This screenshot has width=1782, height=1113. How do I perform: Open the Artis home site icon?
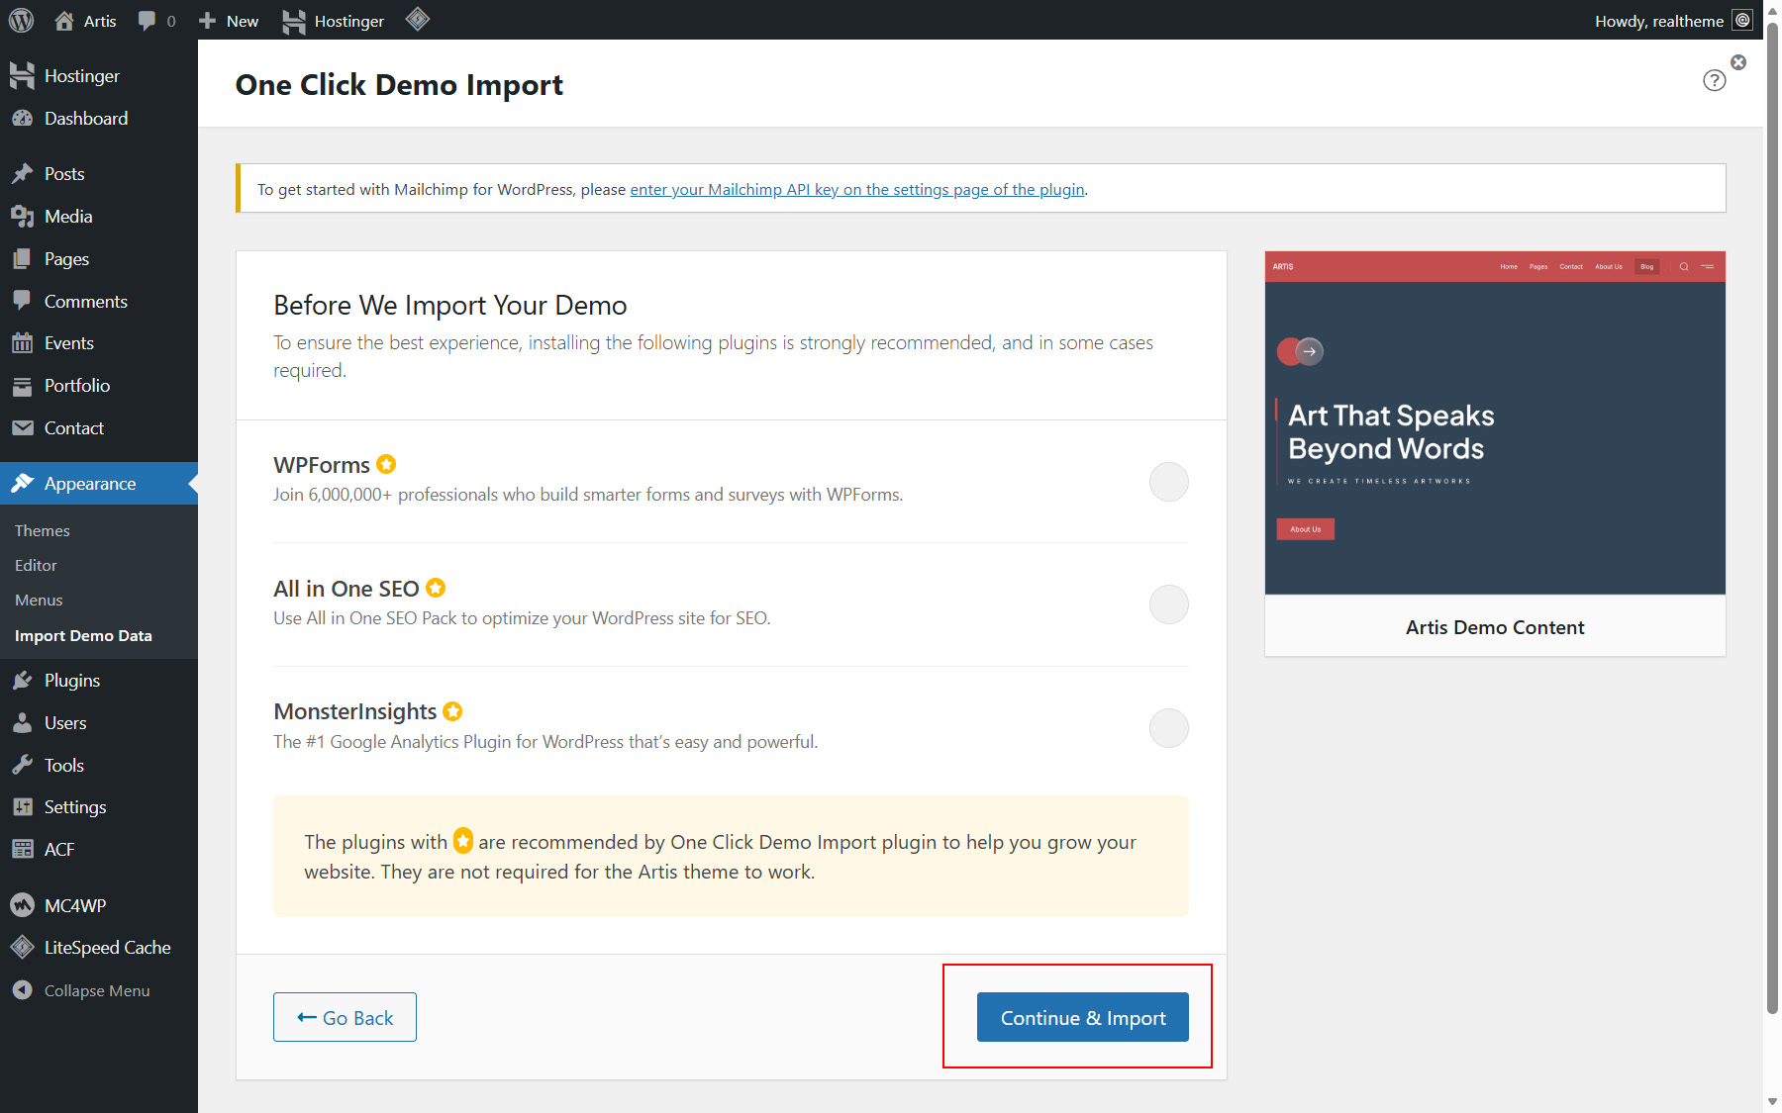click(x=64, y=21)
